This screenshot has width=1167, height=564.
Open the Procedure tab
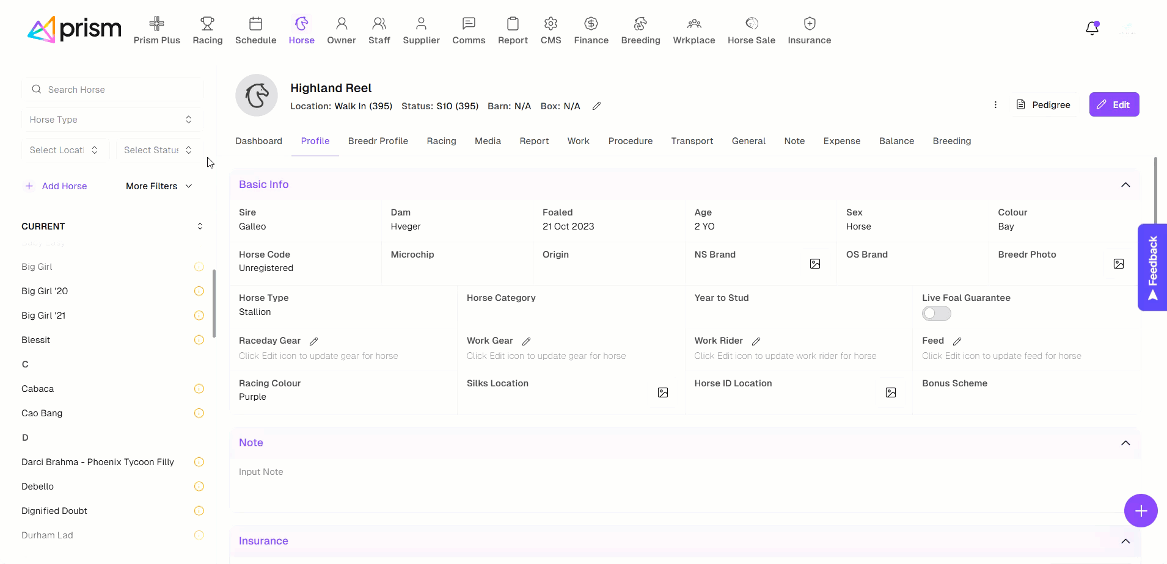click(x=630, y=141)
